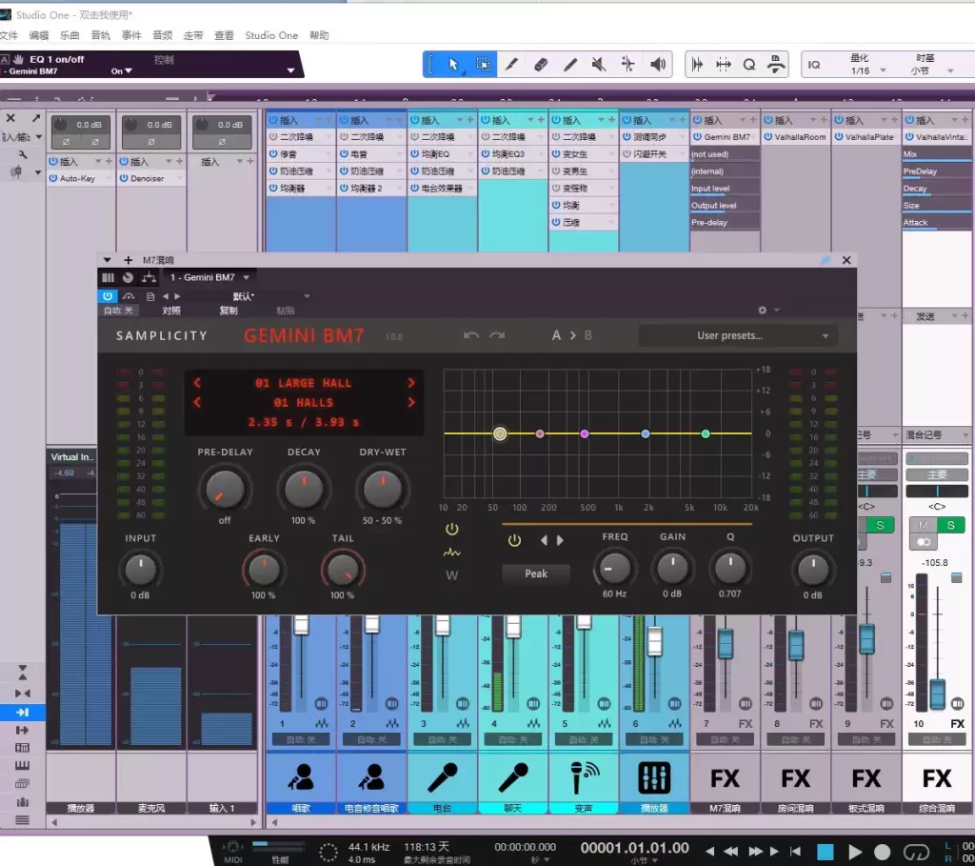
Task: Click the stop button in transport
Action: pyautogui.click(x=826, y=851)
